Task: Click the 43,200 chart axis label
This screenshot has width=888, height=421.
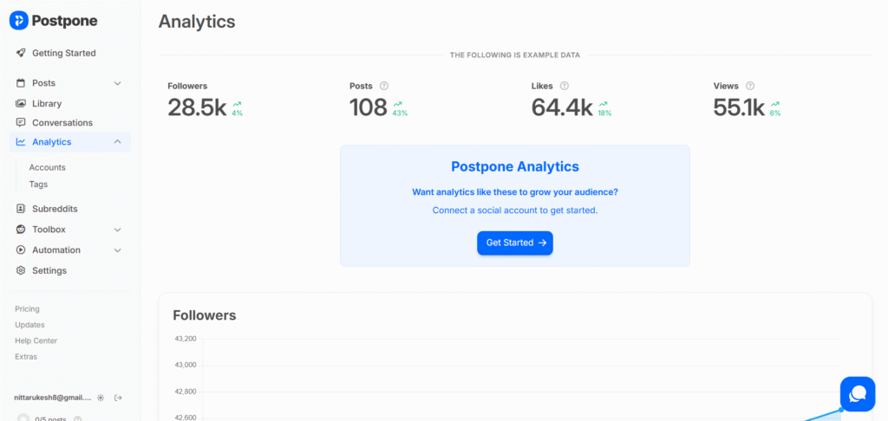Action: (x=186, y=339)
